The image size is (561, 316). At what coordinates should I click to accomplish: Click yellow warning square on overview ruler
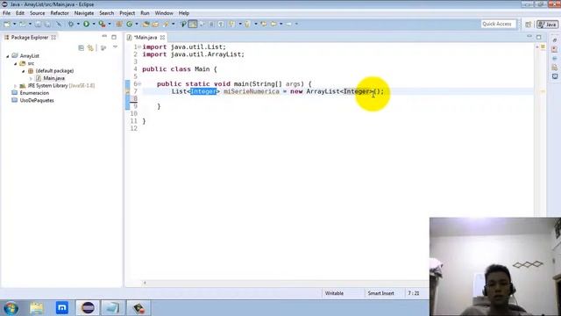click(543, 47)
